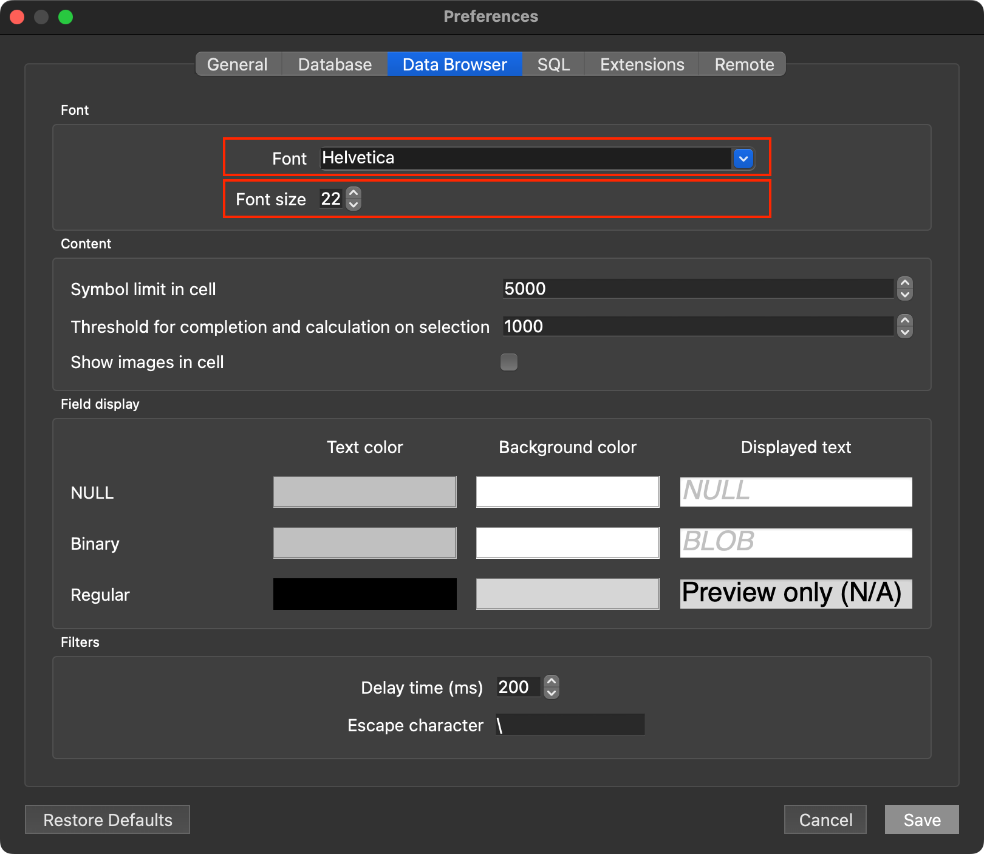Click the BLOB displayed text field

pyautogui.click(x=796, y=543)
